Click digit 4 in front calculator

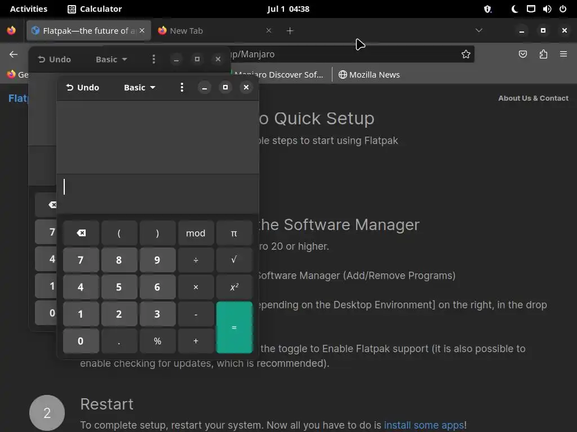(81, 287)
